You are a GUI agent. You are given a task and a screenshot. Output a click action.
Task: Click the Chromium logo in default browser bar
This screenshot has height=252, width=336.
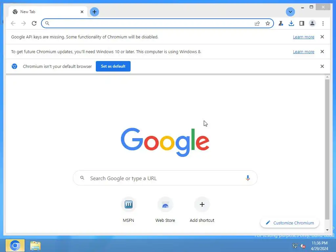tap(14, 66)
